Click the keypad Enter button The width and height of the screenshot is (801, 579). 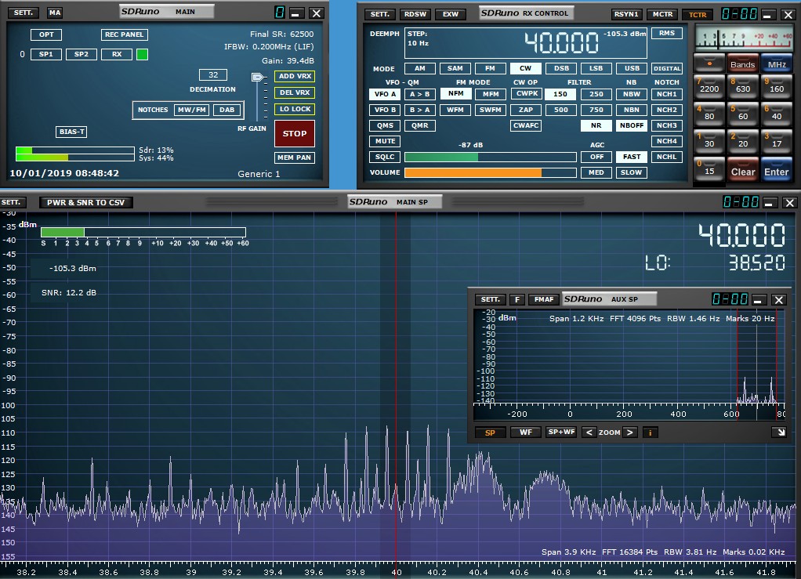[777, 171]
